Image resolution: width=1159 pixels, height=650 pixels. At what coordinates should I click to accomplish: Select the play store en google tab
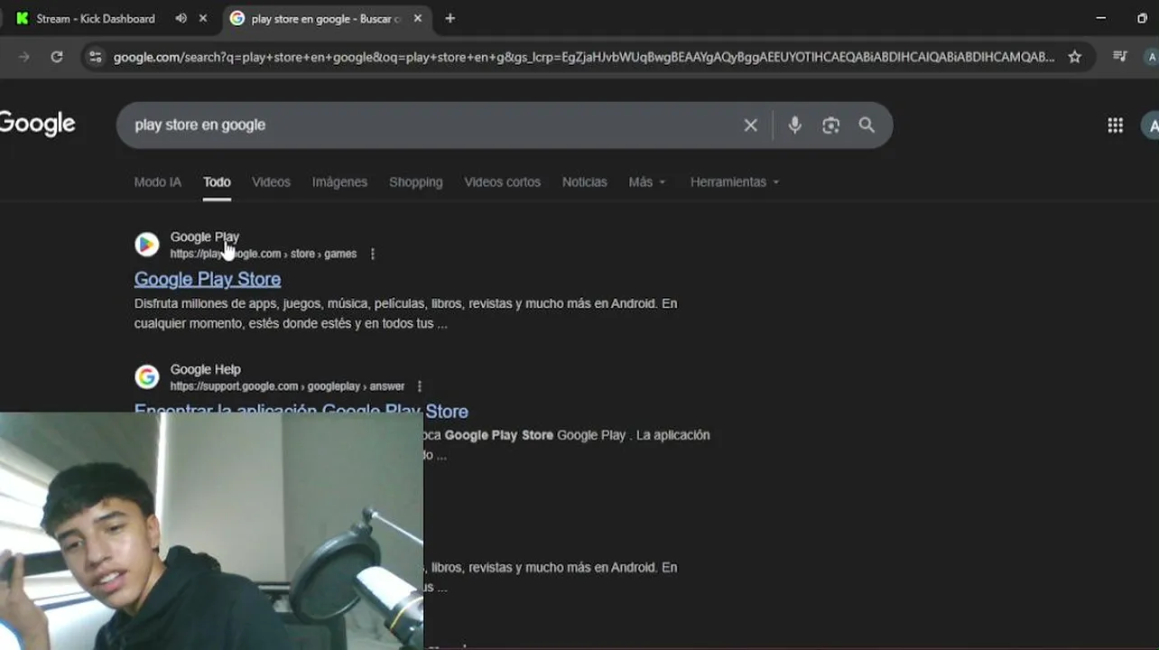pyautogui.click(x=327, y=18)
